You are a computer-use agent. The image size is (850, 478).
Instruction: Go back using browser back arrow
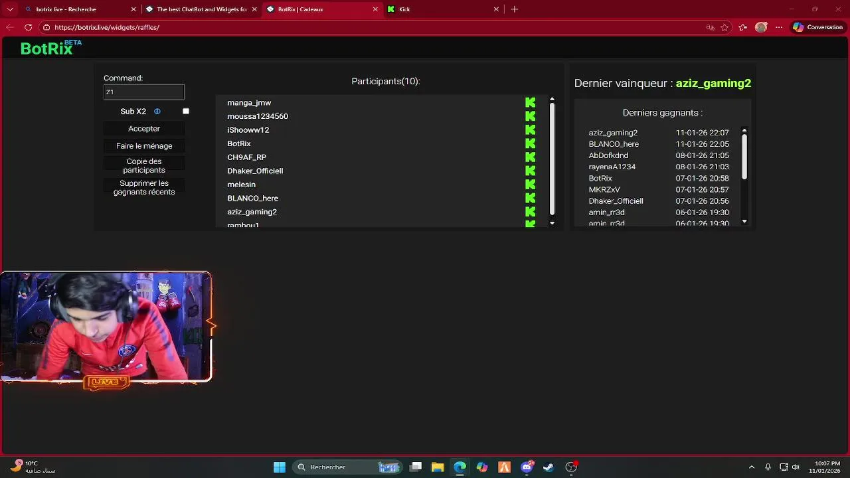9,27
